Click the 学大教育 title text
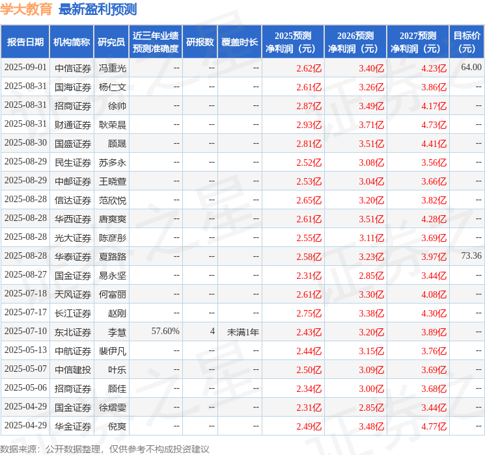This screenshot has width=485, height=455. pyautogui.click(x=26, y=10)
